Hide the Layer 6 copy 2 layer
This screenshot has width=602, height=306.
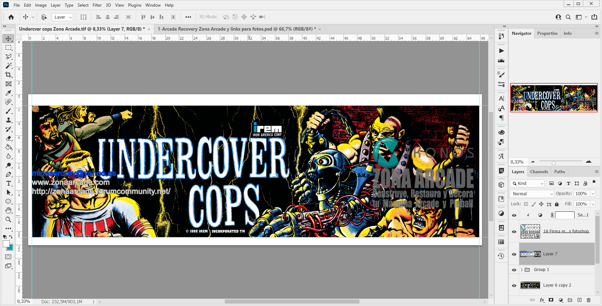[x=514, y=285]
